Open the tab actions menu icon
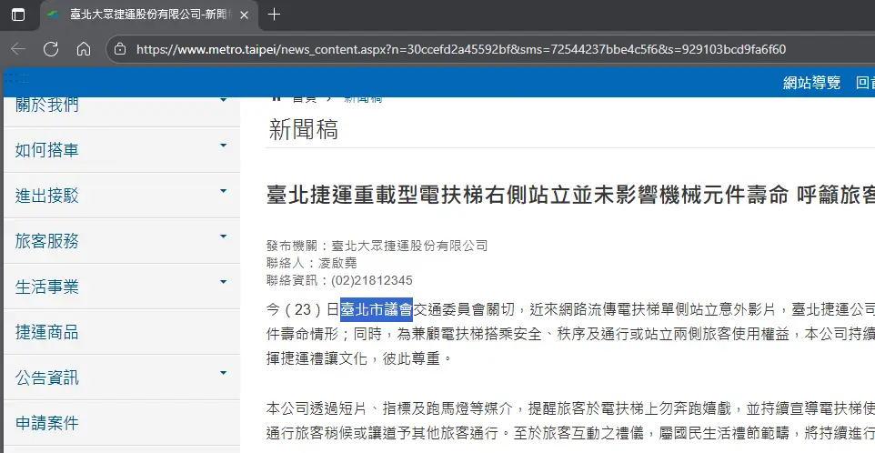This screenshot has height=453, width=875. tap(18, 15)
